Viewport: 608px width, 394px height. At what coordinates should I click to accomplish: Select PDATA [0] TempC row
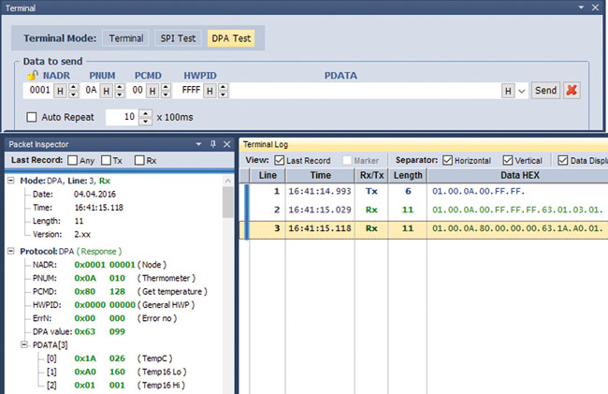pos(109,358)
